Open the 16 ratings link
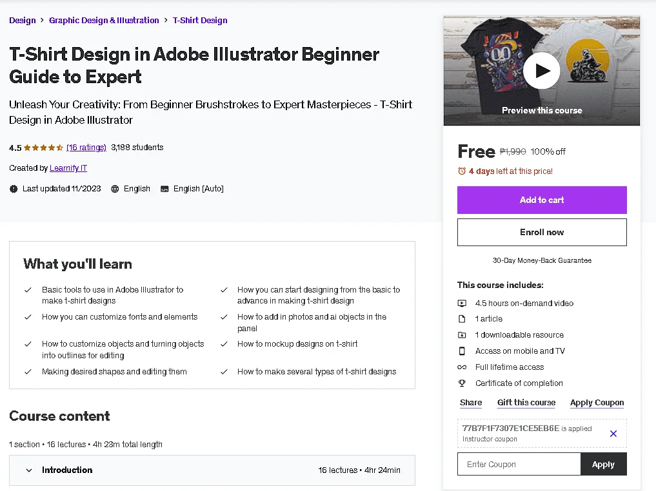 (x=86, y=148)
